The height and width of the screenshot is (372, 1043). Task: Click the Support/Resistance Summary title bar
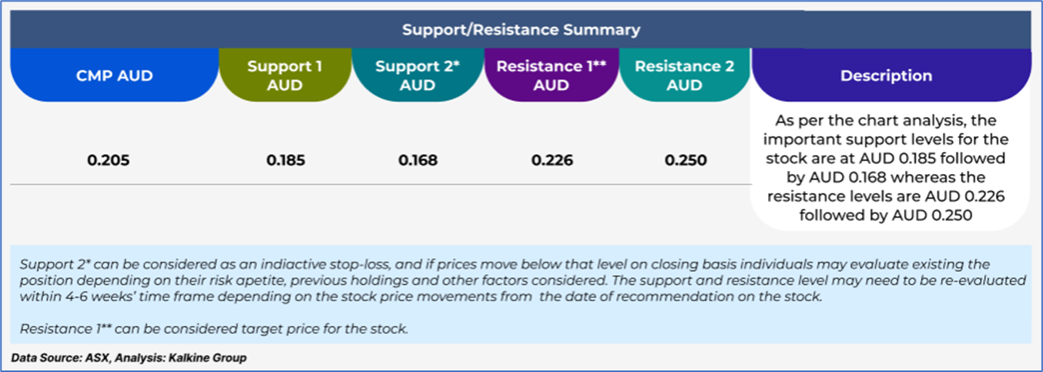(x=521, y=30)
